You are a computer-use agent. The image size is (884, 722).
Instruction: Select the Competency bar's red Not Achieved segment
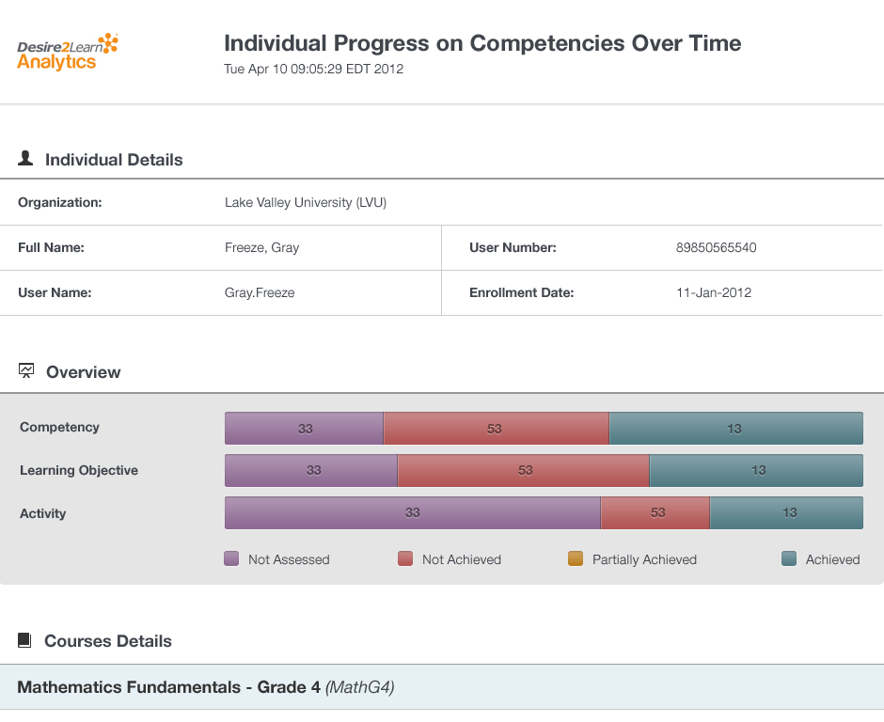click(x=496, y=428)
